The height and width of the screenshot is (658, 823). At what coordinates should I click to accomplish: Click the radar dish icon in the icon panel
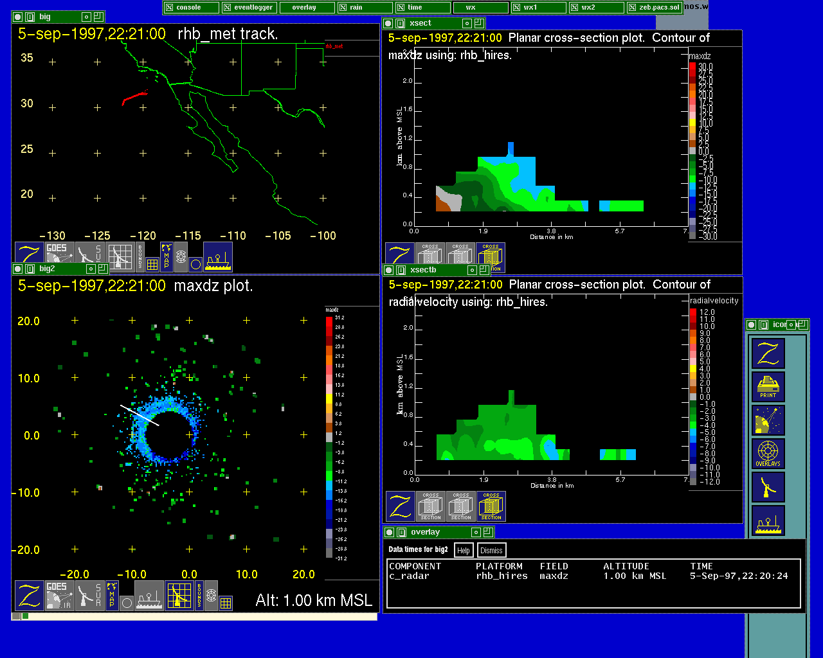[x=768, y=487]
